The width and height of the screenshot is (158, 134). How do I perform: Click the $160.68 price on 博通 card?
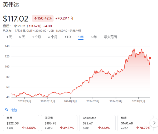(127, 123)
